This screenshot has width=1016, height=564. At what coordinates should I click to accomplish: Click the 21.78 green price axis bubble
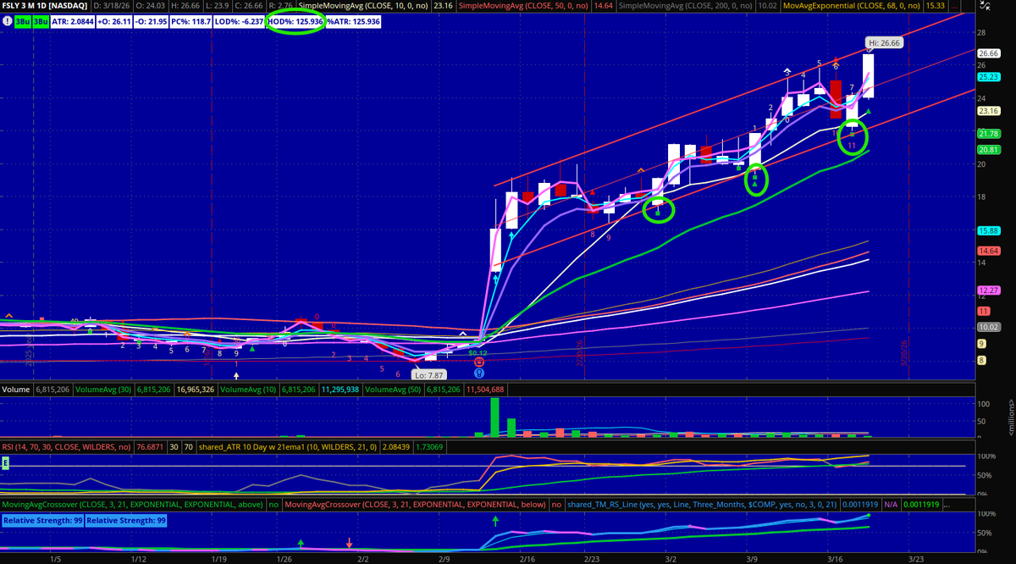pyautogui.click(x=989, y=134)
